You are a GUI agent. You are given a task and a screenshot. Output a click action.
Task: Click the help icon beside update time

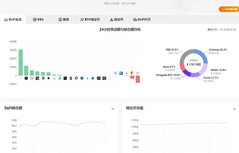pos(235,30)
